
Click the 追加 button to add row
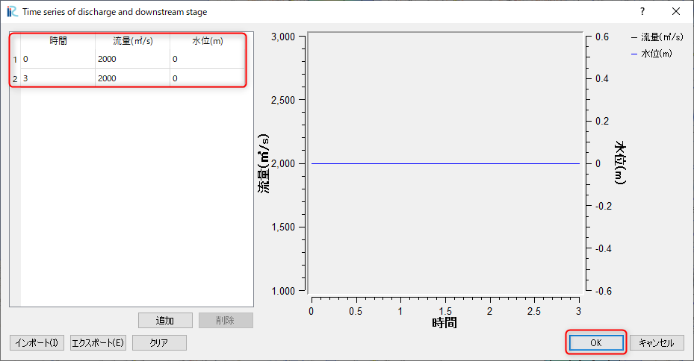point(165,320)
